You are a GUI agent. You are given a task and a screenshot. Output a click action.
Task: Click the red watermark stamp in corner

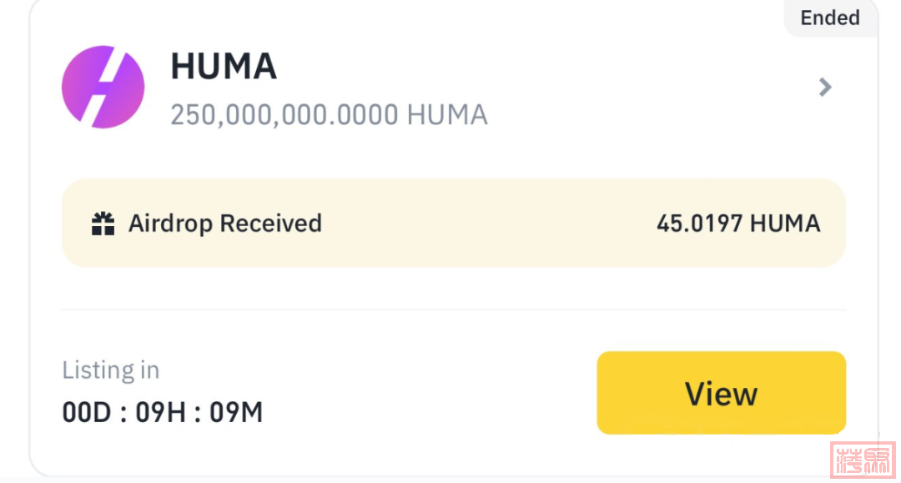point(863,459)
